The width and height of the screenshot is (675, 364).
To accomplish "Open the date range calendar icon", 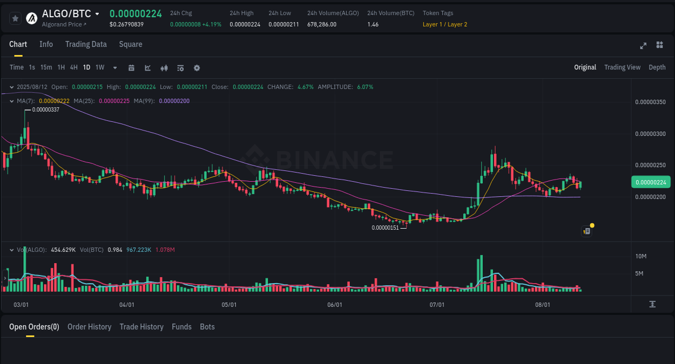I will click(131, 67).
